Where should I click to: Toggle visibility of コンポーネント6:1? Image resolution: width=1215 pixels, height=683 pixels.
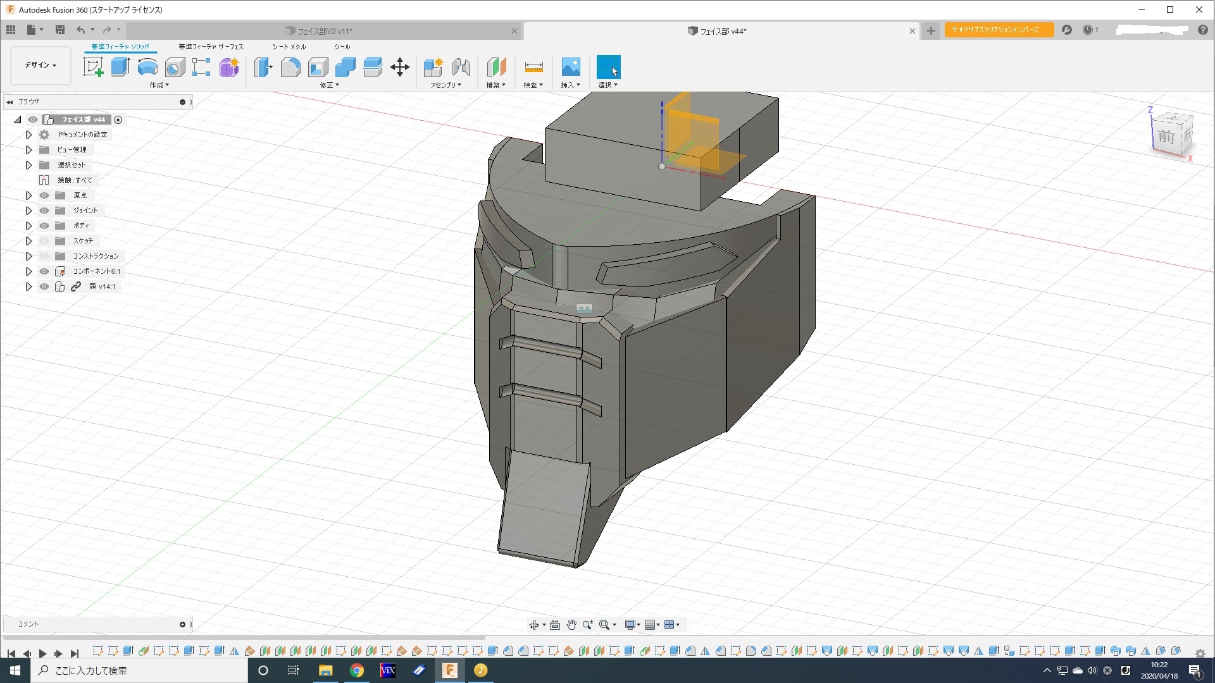tap(44, 271)
